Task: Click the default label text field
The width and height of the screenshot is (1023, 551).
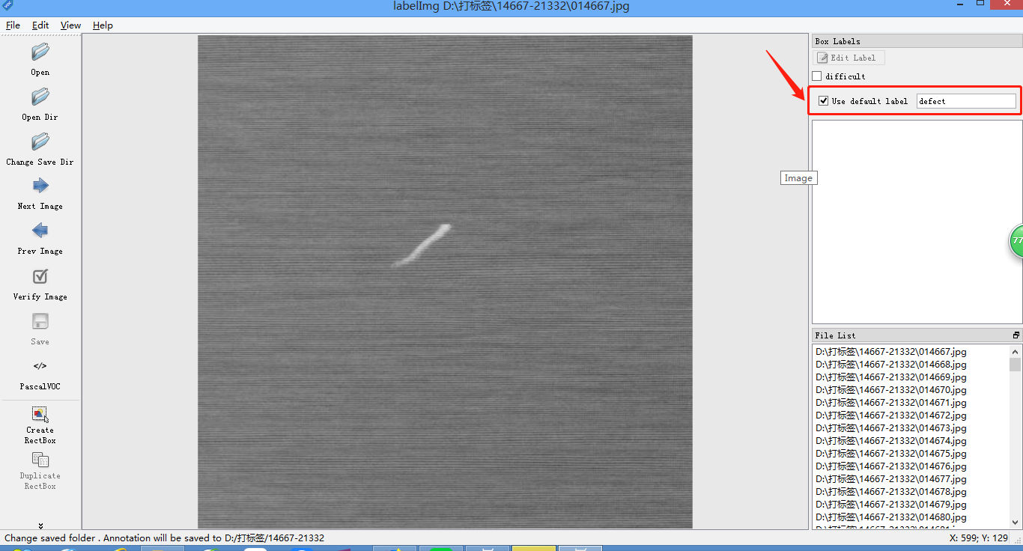Action: tap(966, 101)
